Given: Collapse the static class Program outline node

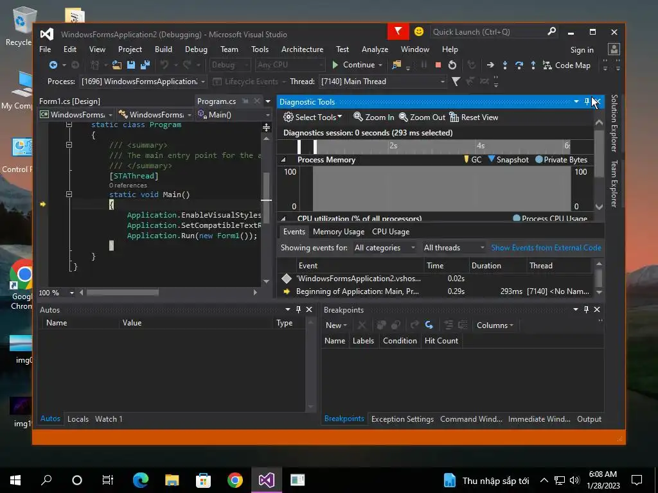Looking at the screenshot, I should pyautogui.click(x=69, y=125).
